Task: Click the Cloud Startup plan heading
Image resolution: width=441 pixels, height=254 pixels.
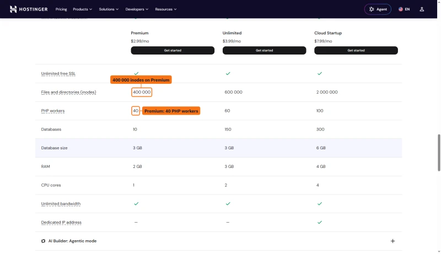Action: 328,33
